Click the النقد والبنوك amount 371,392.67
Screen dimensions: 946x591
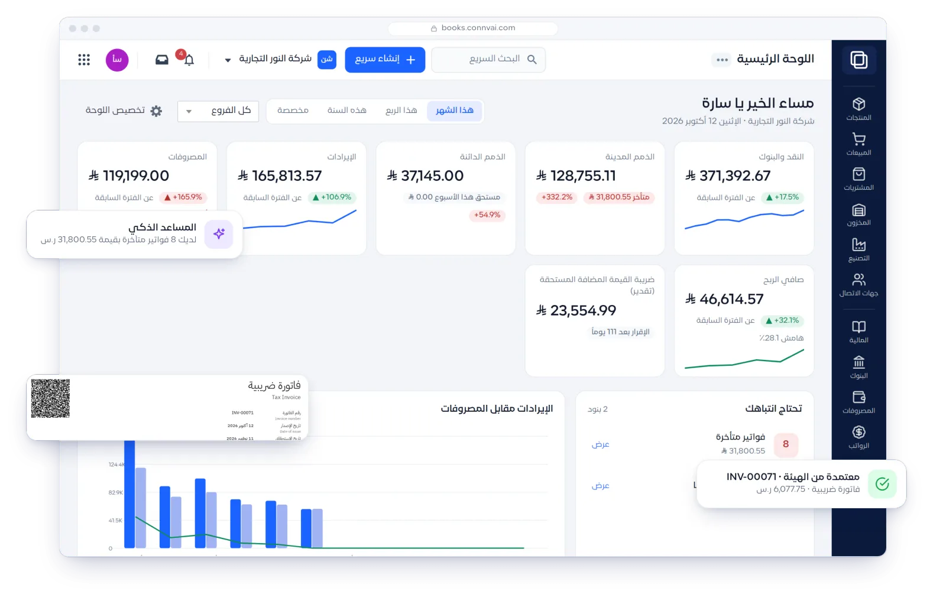[728, 176]
